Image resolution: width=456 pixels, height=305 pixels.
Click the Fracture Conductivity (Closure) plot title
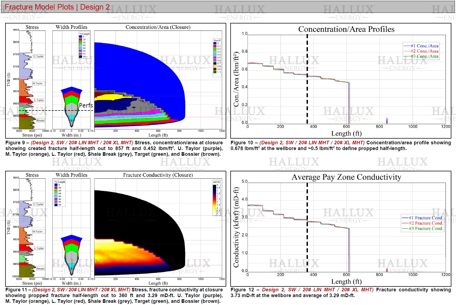coord(158,175)
